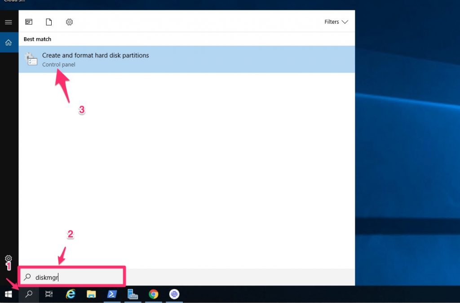Filter results by Settings gear icon
Image resolution: width=460 pixels, height=303 pixels.
(x=69, y=22)
